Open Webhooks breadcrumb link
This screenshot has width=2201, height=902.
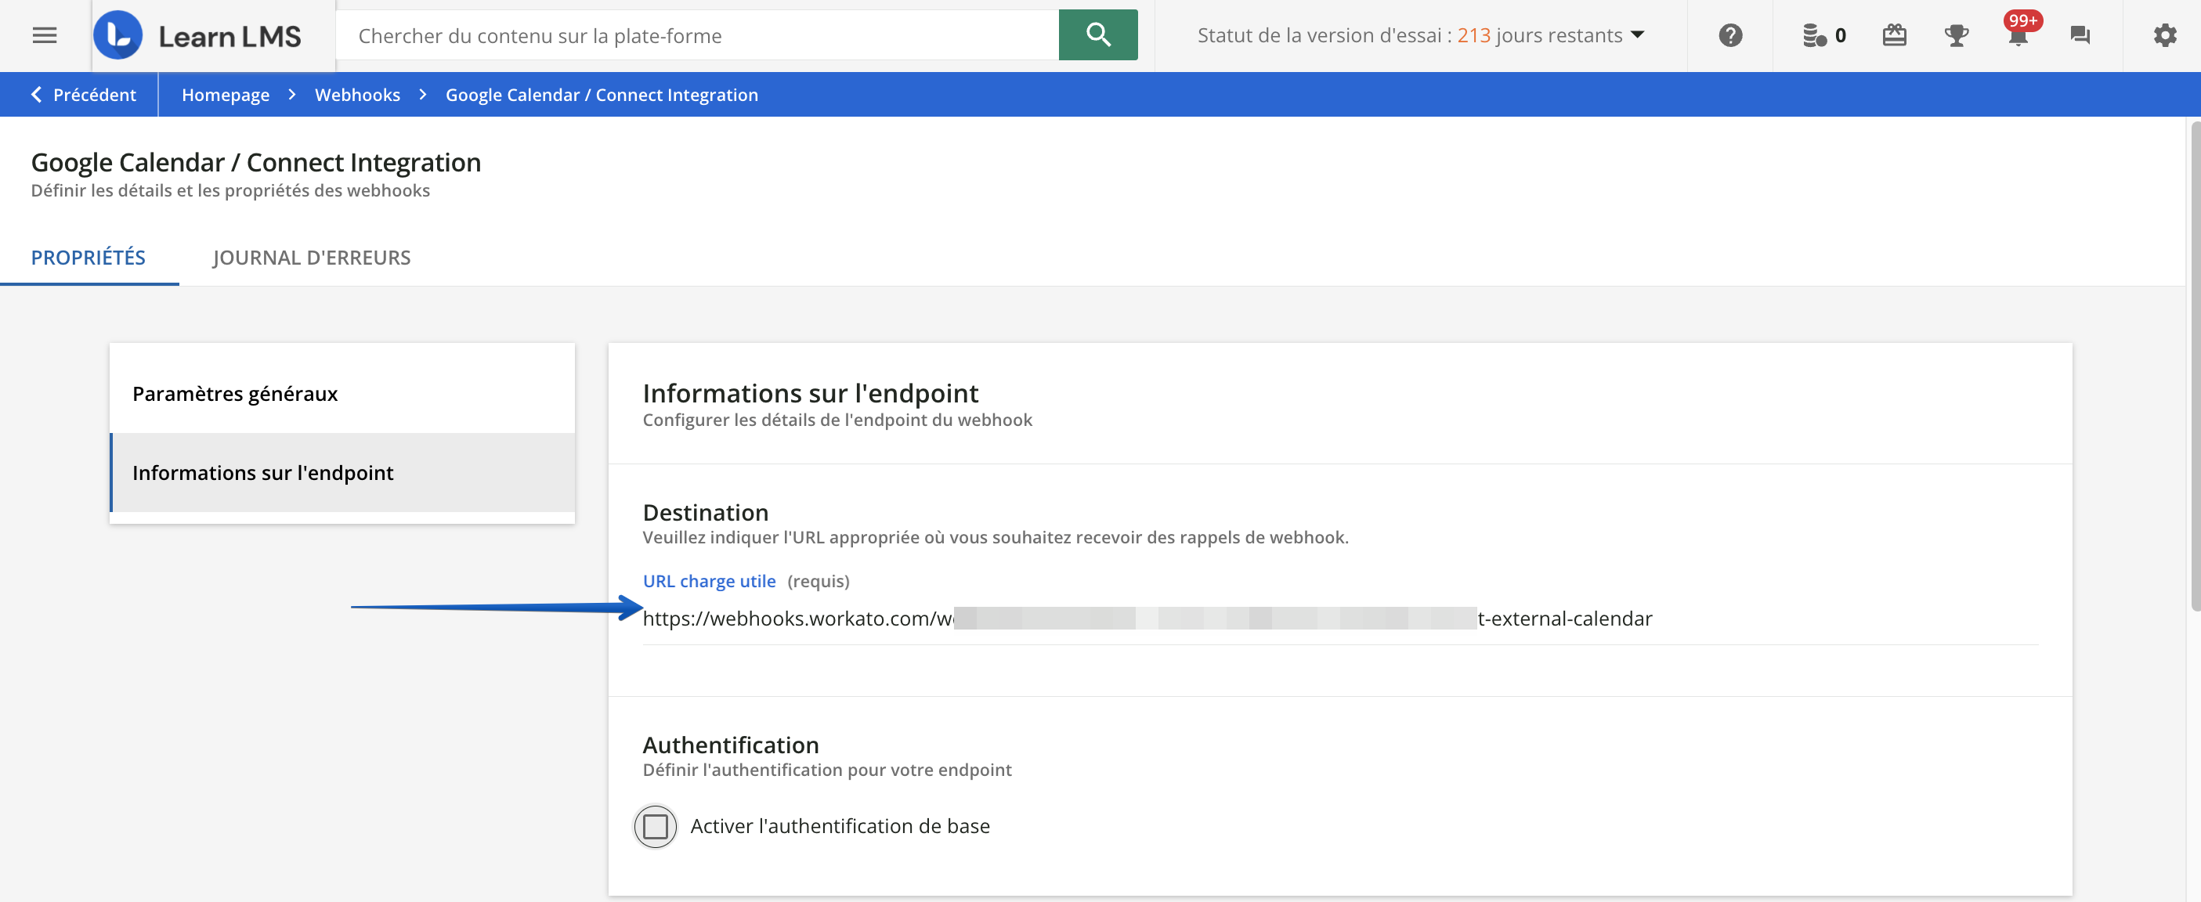coord(357,95)
